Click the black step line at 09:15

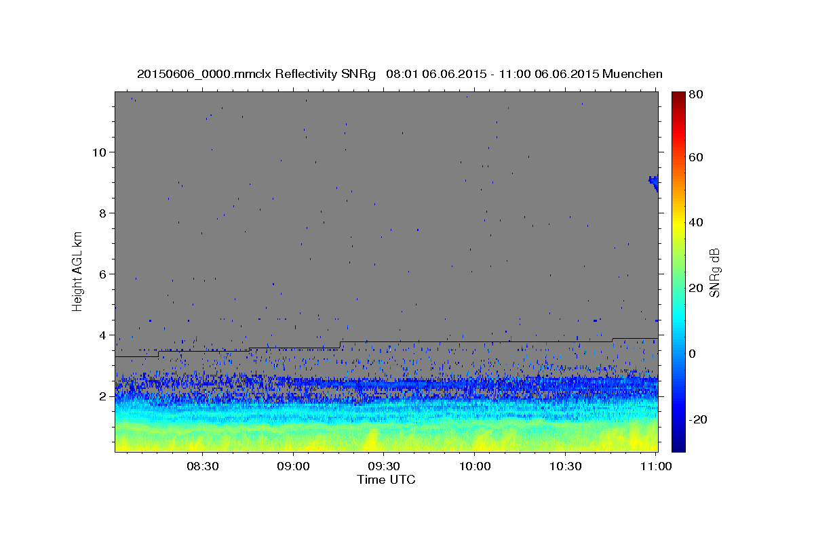point(341,344)
